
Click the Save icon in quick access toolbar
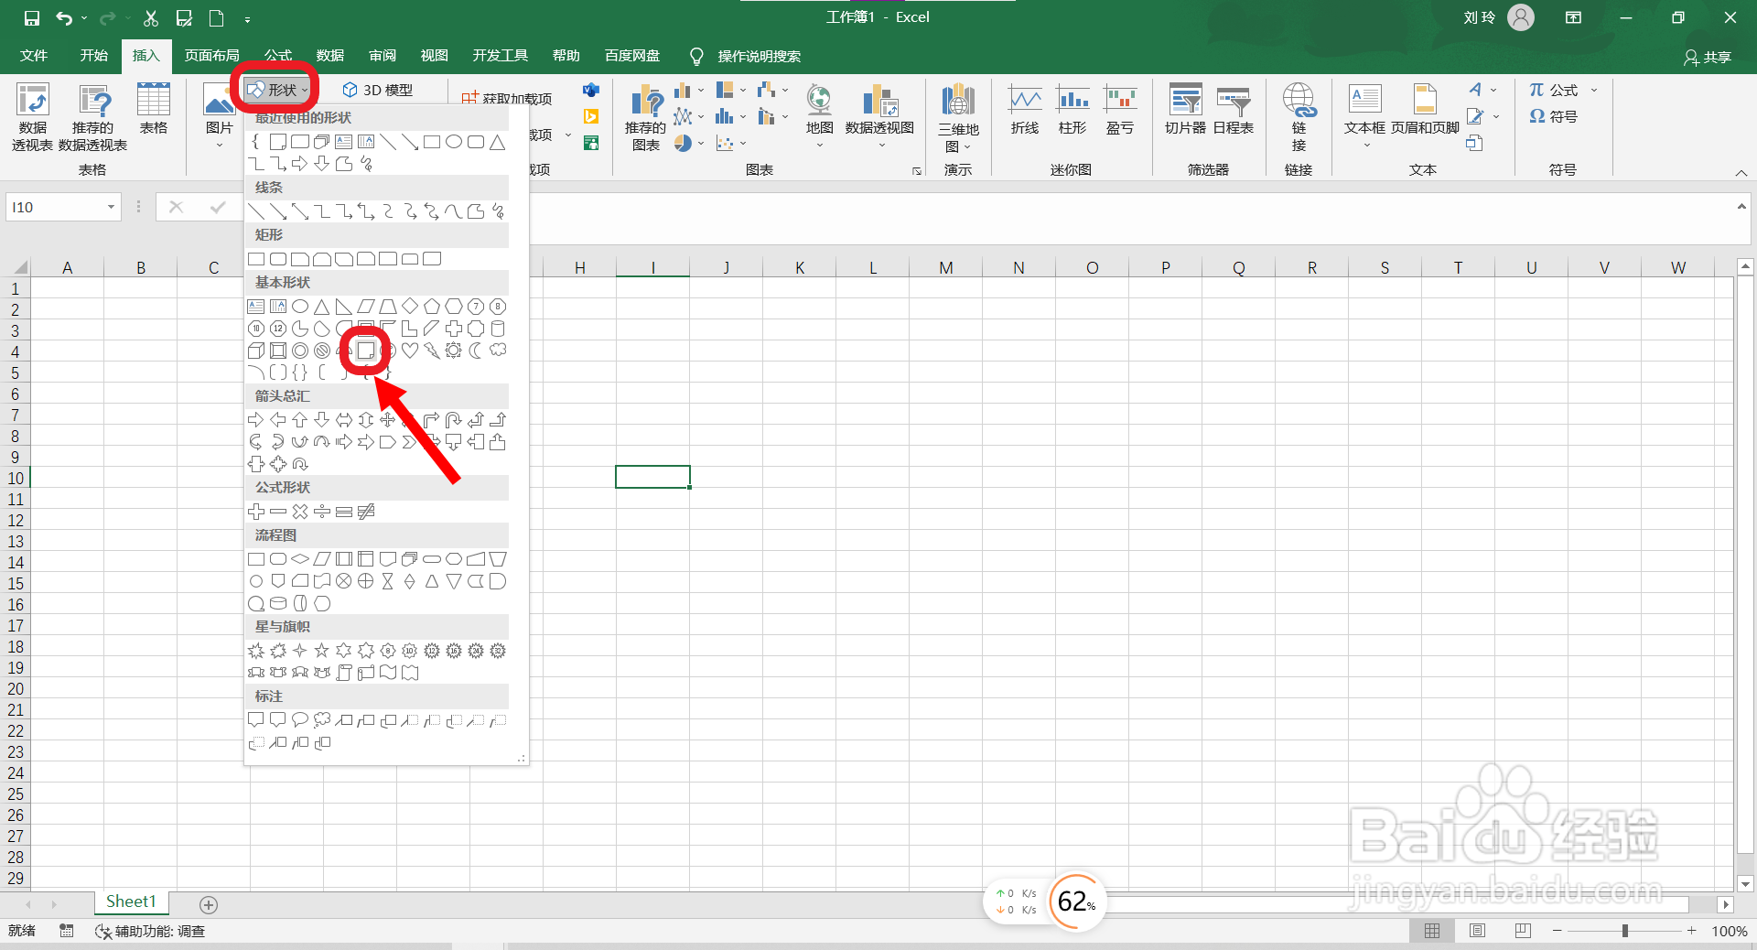click(31, 17)
